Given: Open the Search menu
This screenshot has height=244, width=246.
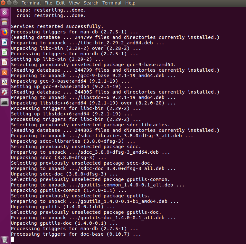Looking at the screenshot, I should tap(91, 3).
